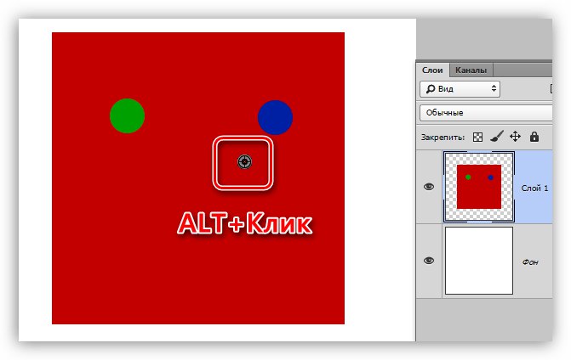Select Фон layer thumbnail
The image size is (571, 360).
[479, 261]
